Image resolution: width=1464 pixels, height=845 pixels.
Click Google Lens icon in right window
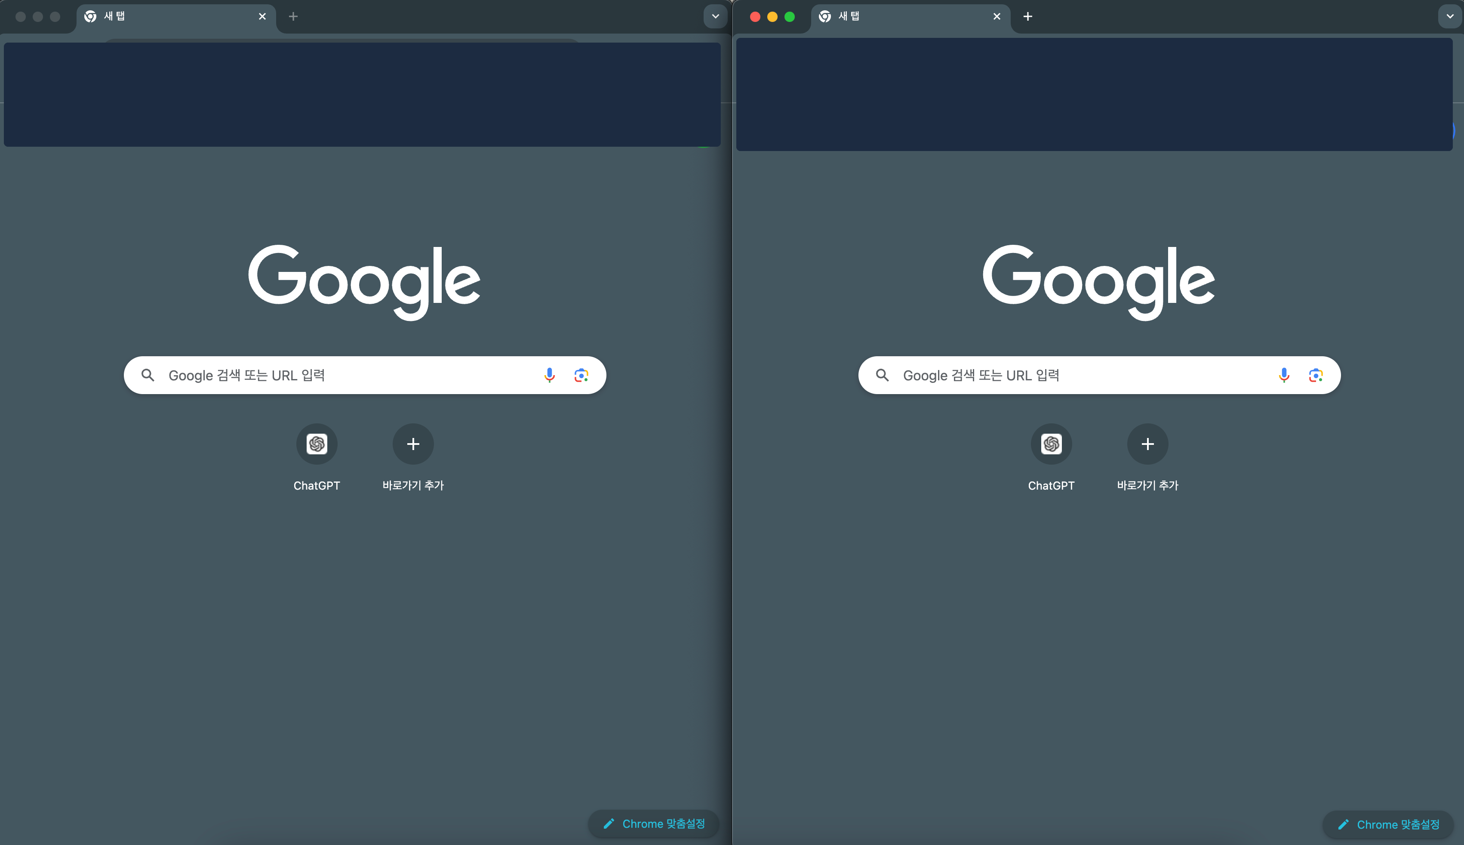coord(1316,376)
